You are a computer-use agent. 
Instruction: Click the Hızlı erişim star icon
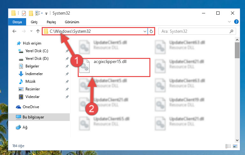19,43
